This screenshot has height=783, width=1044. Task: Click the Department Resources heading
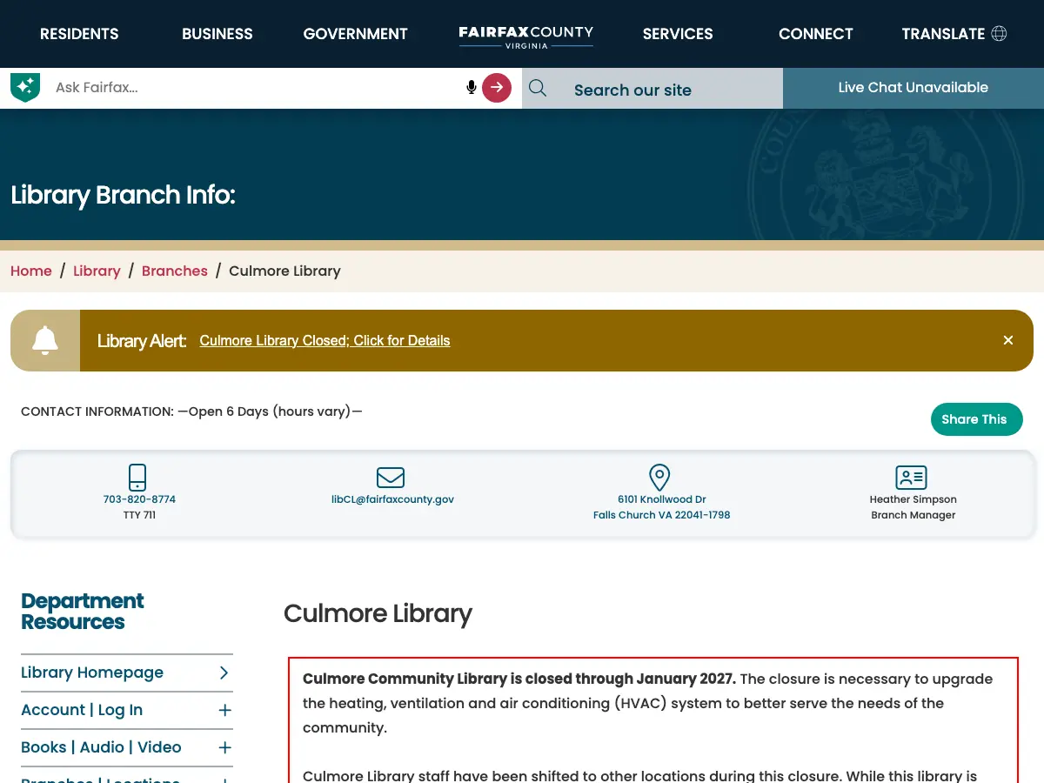pyautogui.click(x=83, y=612)
